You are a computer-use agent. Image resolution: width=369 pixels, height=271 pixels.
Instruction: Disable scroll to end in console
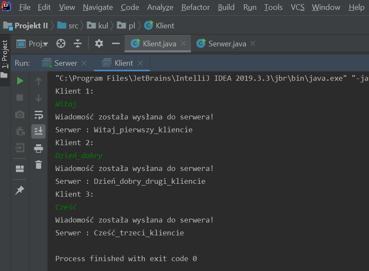pos(38,131)
